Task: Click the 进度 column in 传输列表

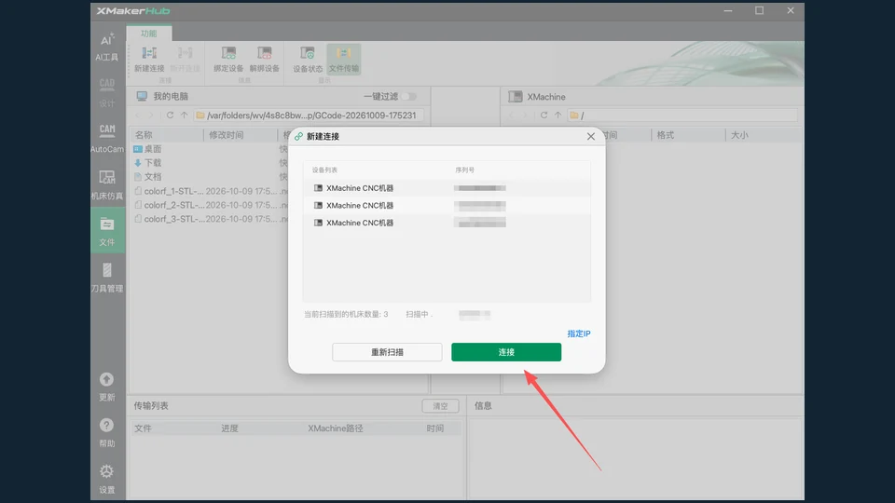Action: click(x=230, y=428)
